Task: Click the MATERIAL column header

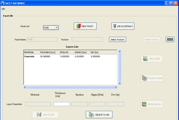Action: pyautogui.click(x=31, y=52)
